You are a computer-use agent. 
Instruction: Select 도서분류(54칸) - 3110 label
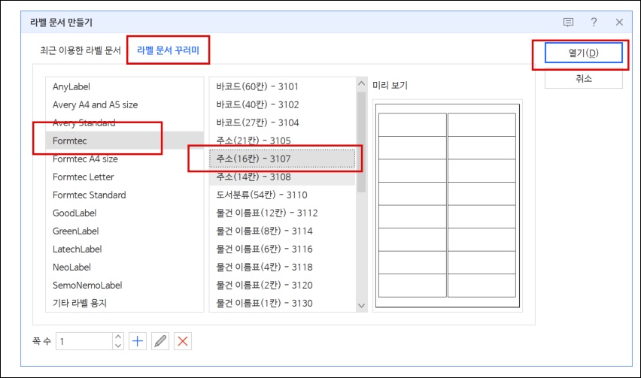[x=282, y=195]
